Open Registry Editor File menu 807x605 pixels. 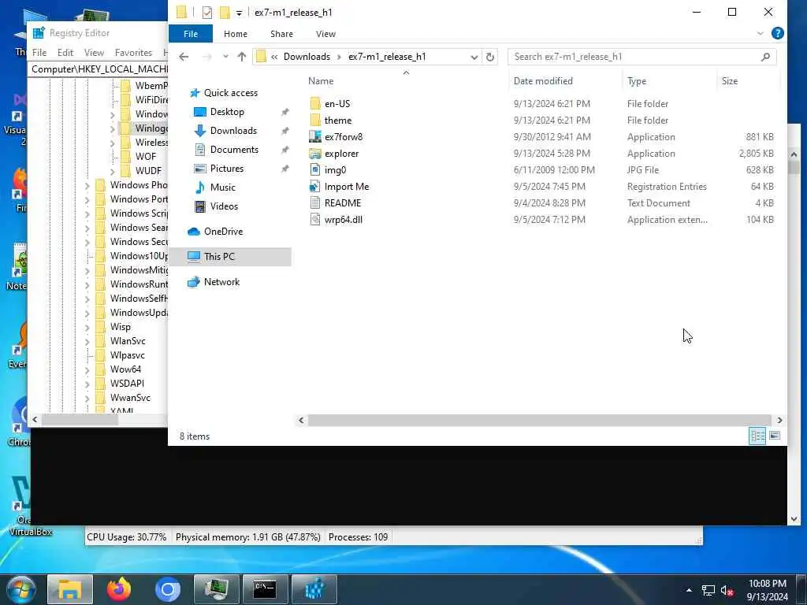coord(39,53)
